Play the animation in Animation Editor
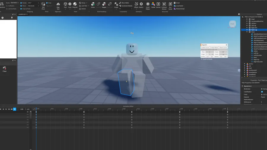This screenshot has height=150, width=267. pyautogui.click(x=6, y=109)
